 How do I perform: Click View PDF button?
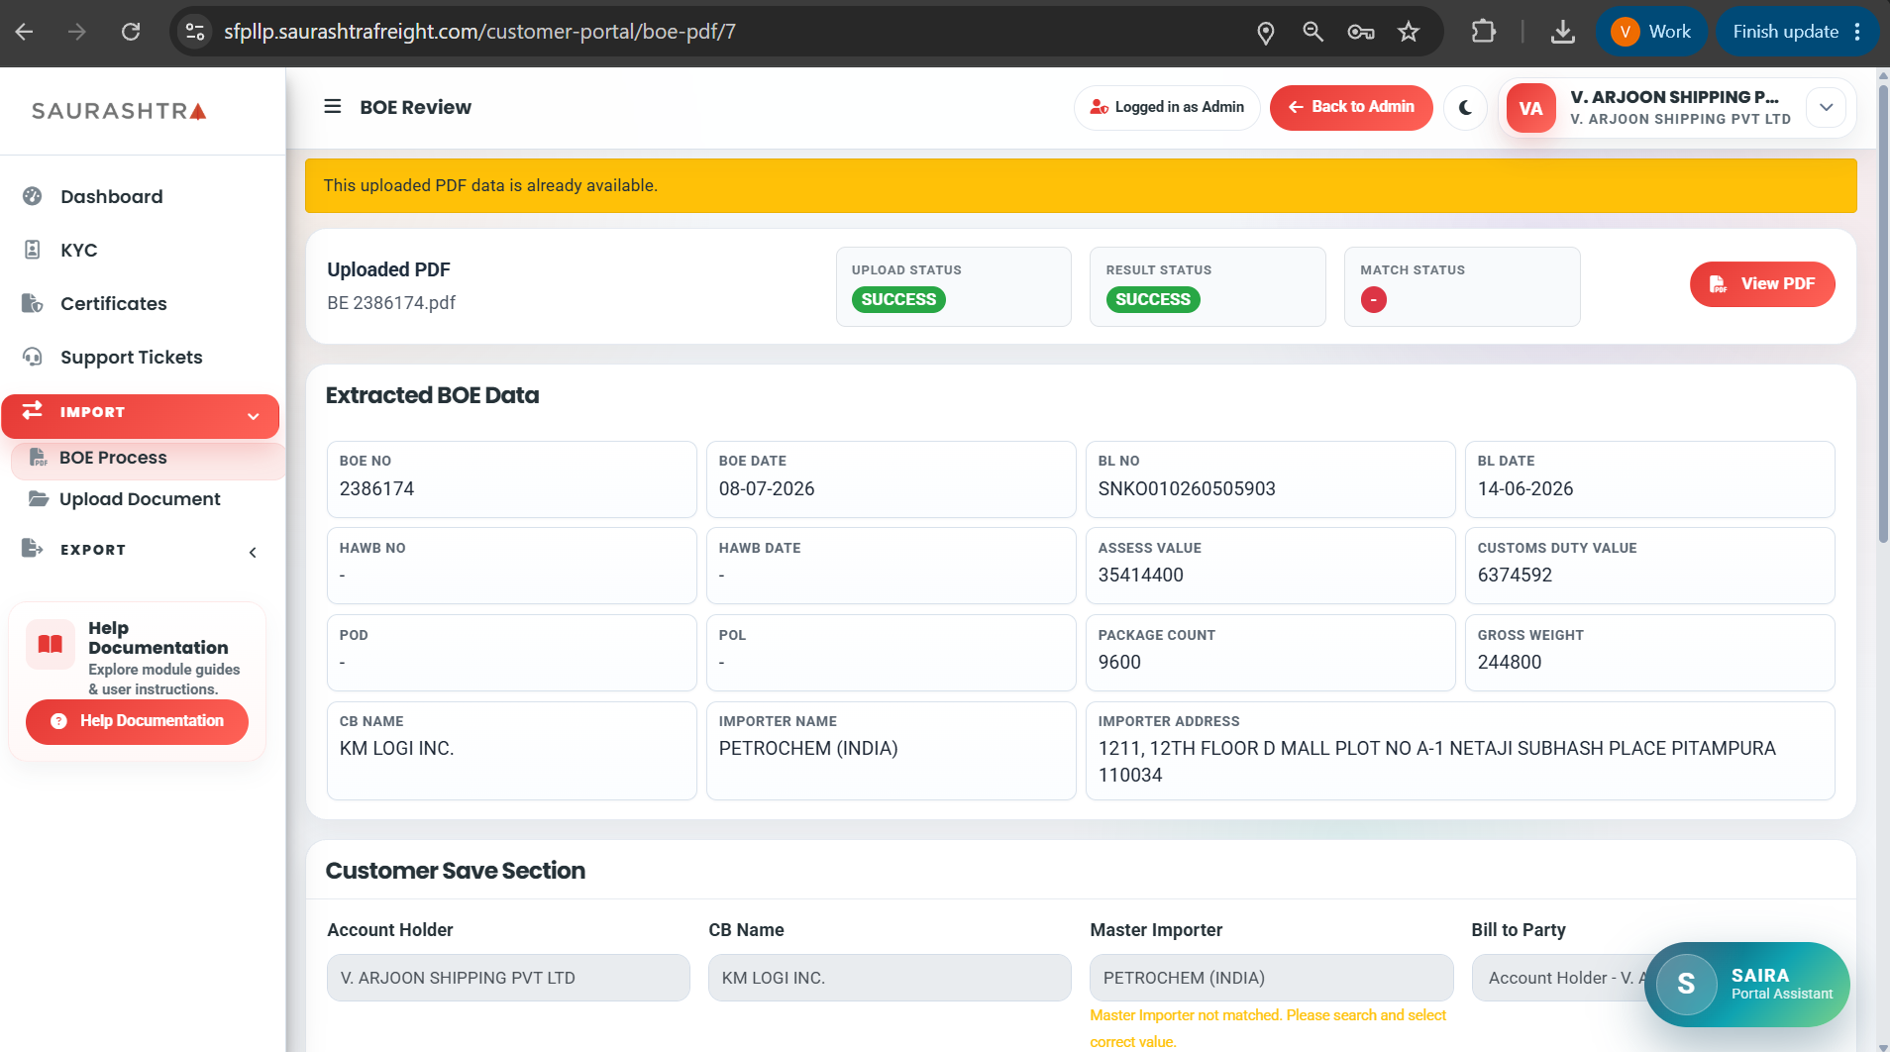pos(1762,284)
